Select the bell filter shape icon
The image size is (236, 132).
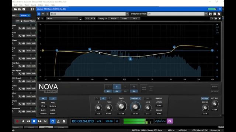(103, 98)
